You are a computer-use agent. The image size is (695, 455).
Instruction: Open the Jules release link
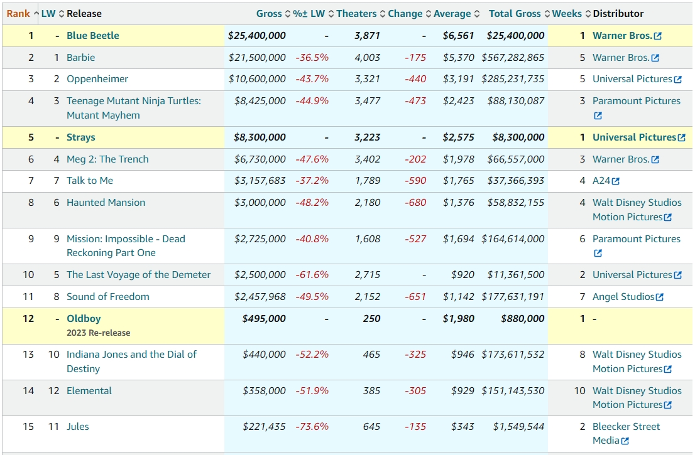click(77, 427)
